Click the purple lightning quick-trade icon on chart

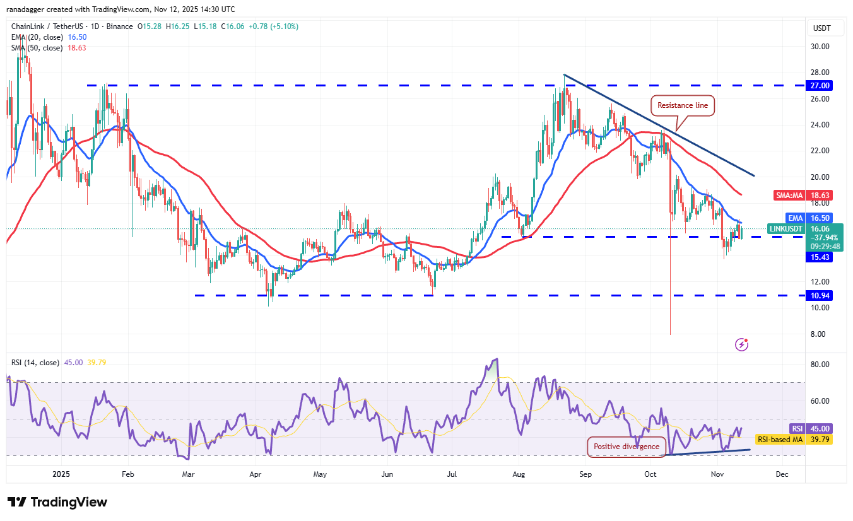[741, 344]
